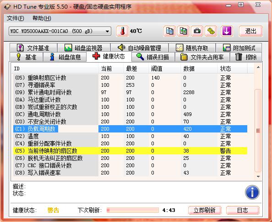Switch to the 磁盘监视器 tab
This screenshot has width=272, height=222.
84,48
